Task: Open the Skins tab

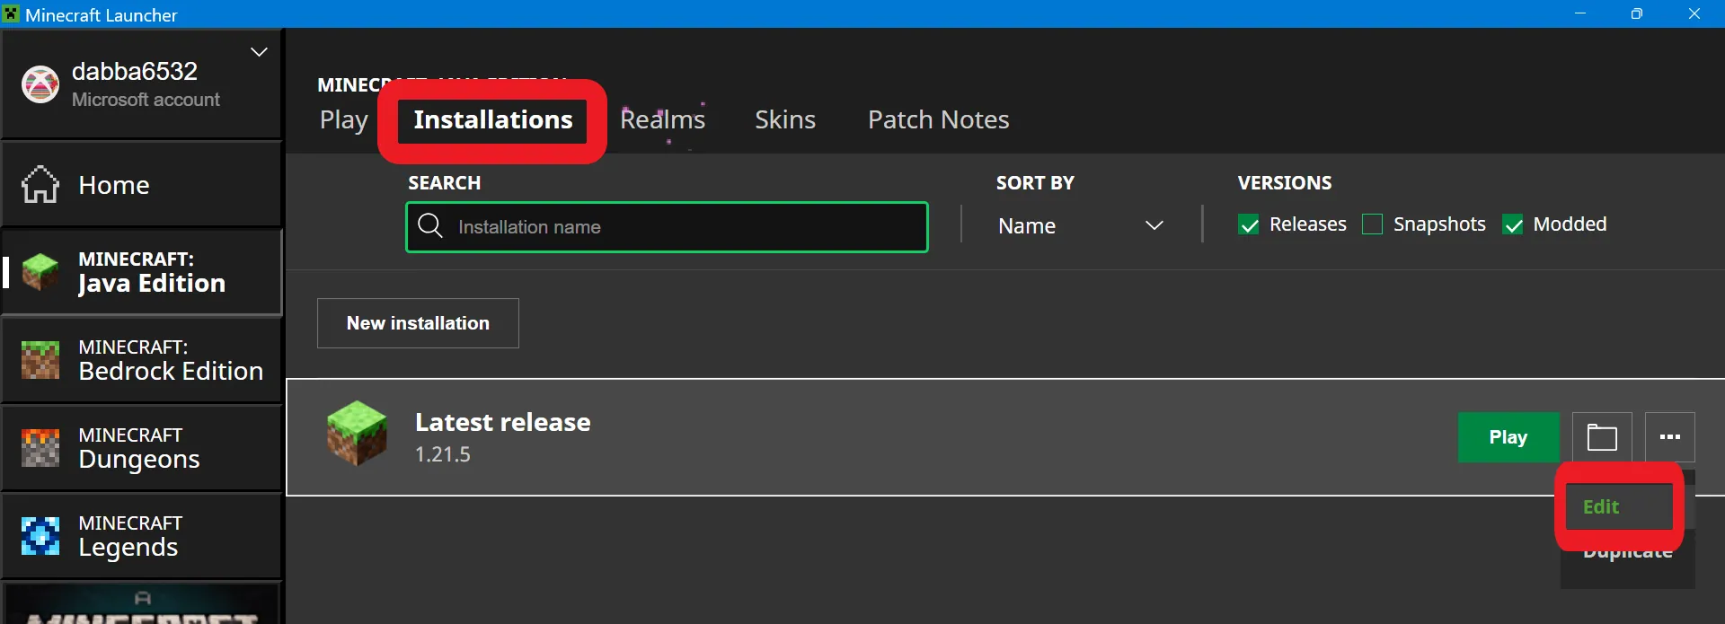Action: click(x=785, y=119)
